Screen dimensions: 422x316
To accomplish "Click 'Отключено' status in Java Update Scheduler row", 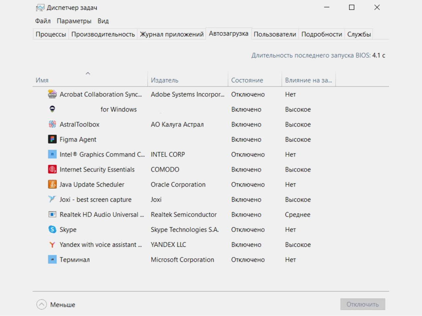I will [248, 185].
